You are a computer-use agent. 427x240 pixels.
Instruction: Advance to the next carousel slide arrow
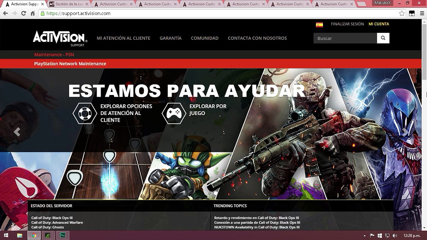(405, 132)
